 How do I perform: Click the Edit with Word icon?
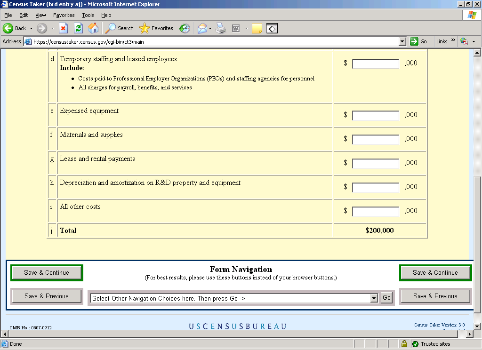click(x=236, y=28)
